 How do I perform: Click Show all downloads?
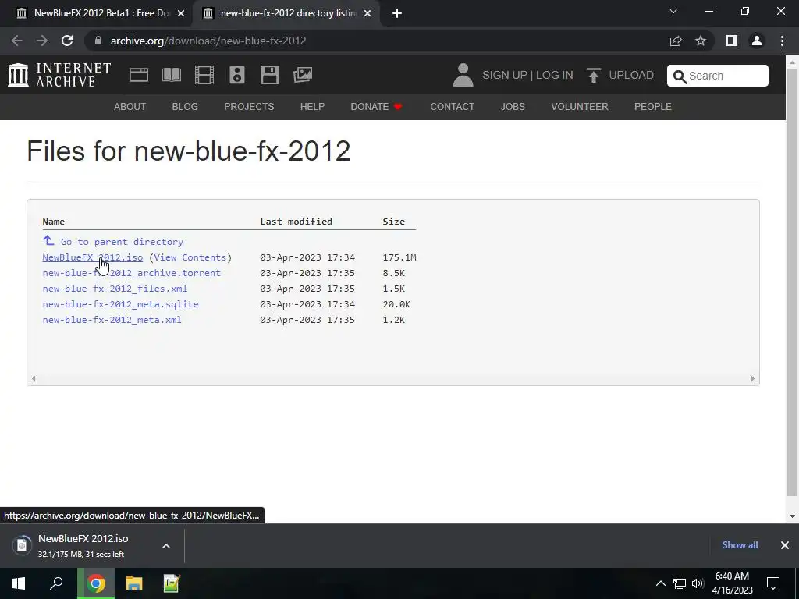pyautogui.click(x=740, y=545)
